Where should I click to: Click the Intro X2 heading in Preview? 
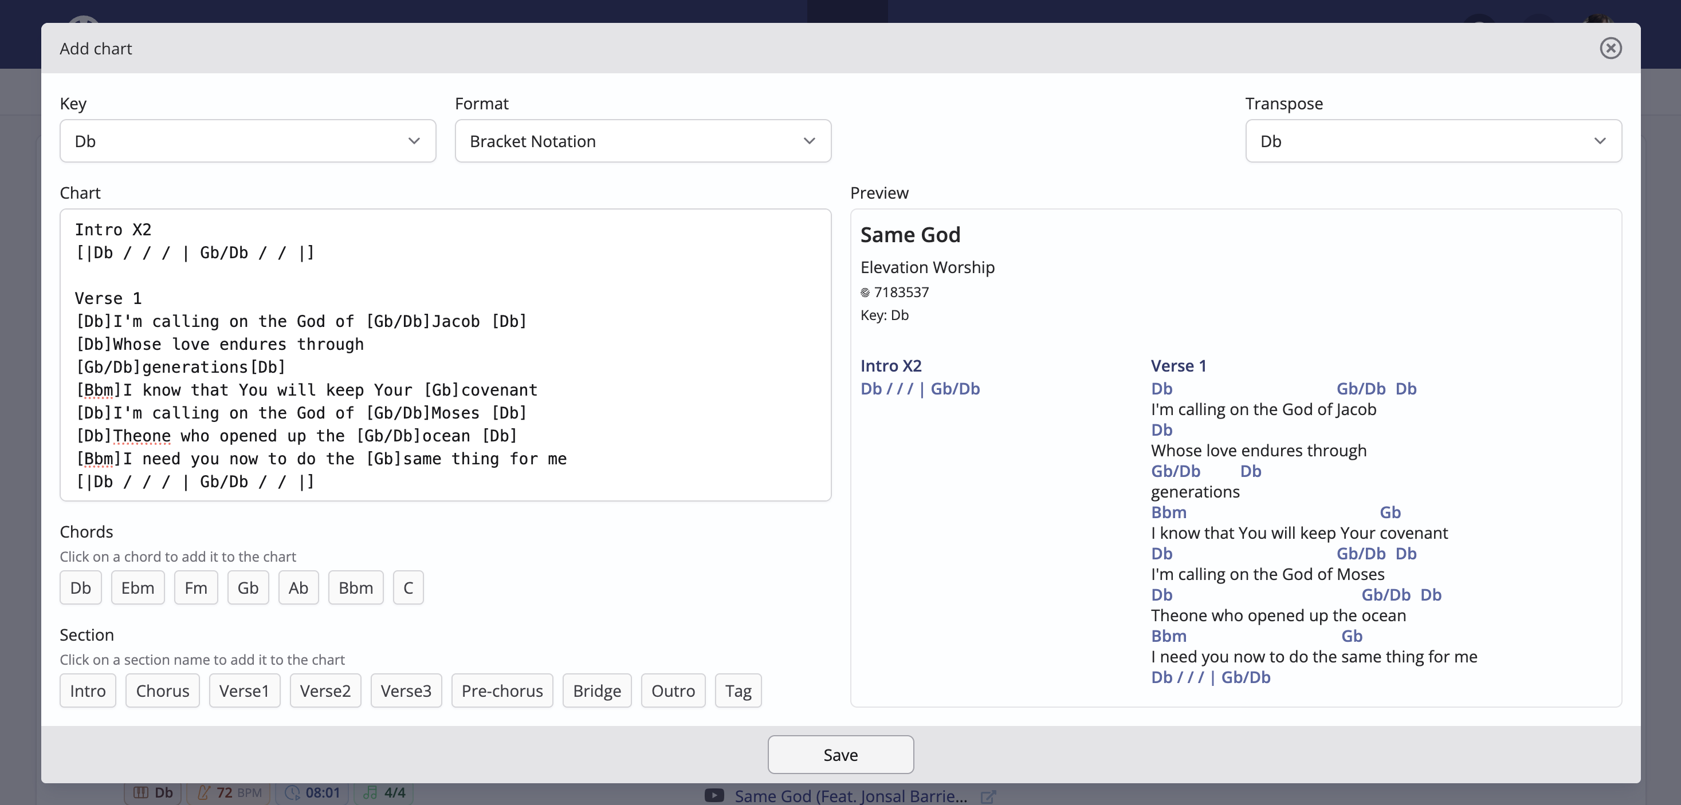(x=891, y=365)
